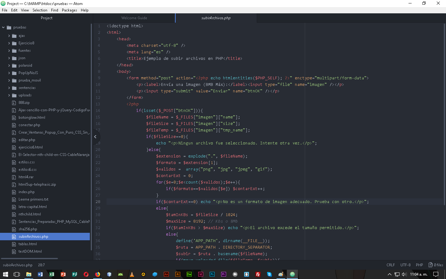Click the tree view vertical scrollbar
The height and width of the screenshot is (279, 446).
pos(91,137)
